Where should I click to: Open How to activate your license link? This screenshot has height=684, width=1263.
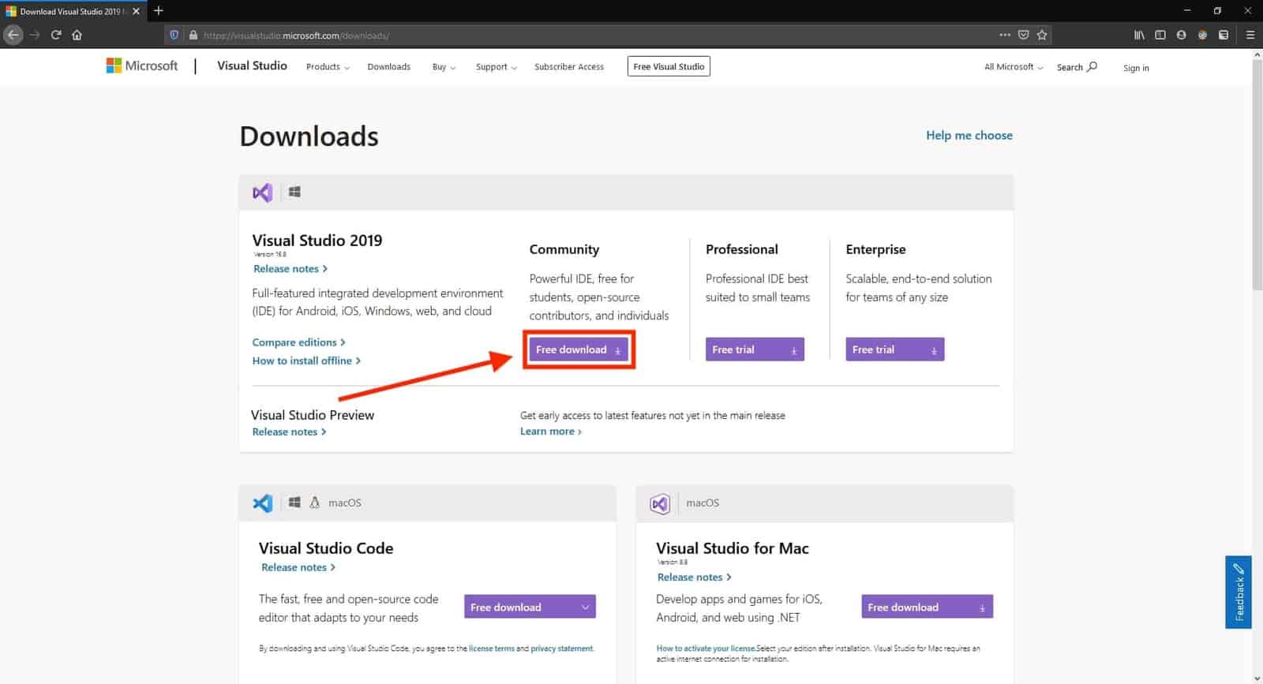click(706, 648)
